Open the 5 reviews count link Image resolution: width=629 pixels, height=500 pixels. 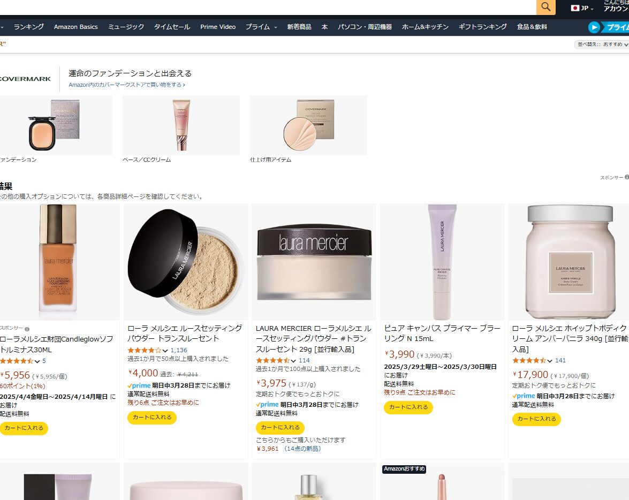coord(44,361)
